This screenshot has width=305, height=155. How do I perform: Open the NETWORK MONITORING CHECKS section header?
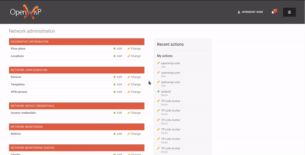[32, 148]
